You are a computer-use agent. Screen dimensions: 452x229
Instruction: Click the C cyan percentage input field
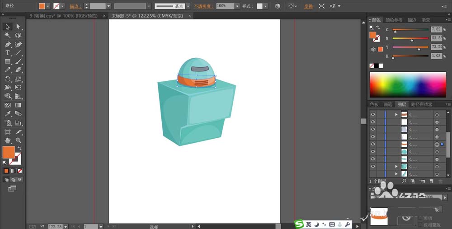(x=436, y=29)
